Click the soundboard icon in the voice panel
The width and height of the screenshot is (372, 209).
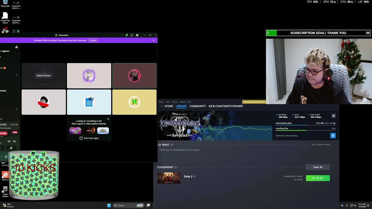11,148
